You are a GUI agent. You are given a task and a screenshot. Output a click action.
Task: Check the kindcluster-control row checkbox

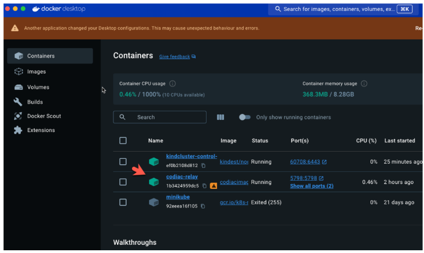tap(123, 162)
